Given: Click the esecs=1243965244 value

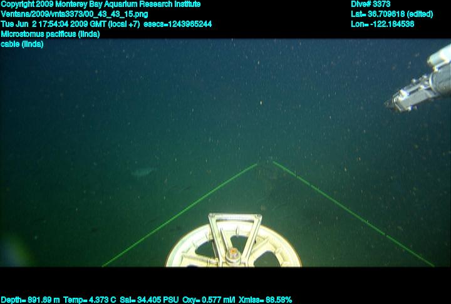Looking at the screenshot, I should [178, 24].
